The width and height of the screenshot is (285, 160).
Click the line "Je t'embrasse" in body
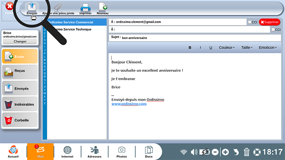(x=123, y=79)
